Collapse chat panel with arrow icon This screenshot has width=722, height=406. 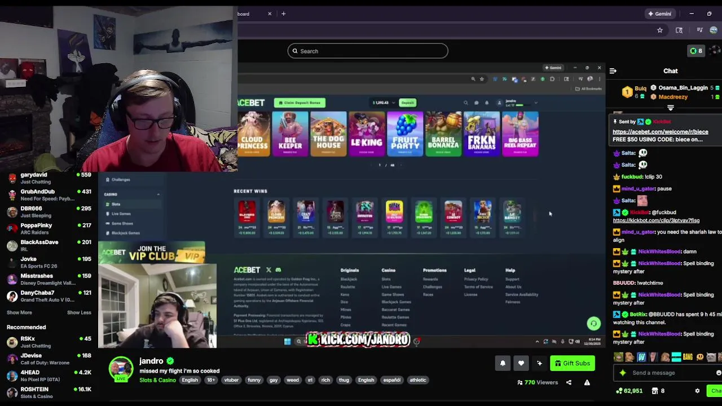coord(613,71)
